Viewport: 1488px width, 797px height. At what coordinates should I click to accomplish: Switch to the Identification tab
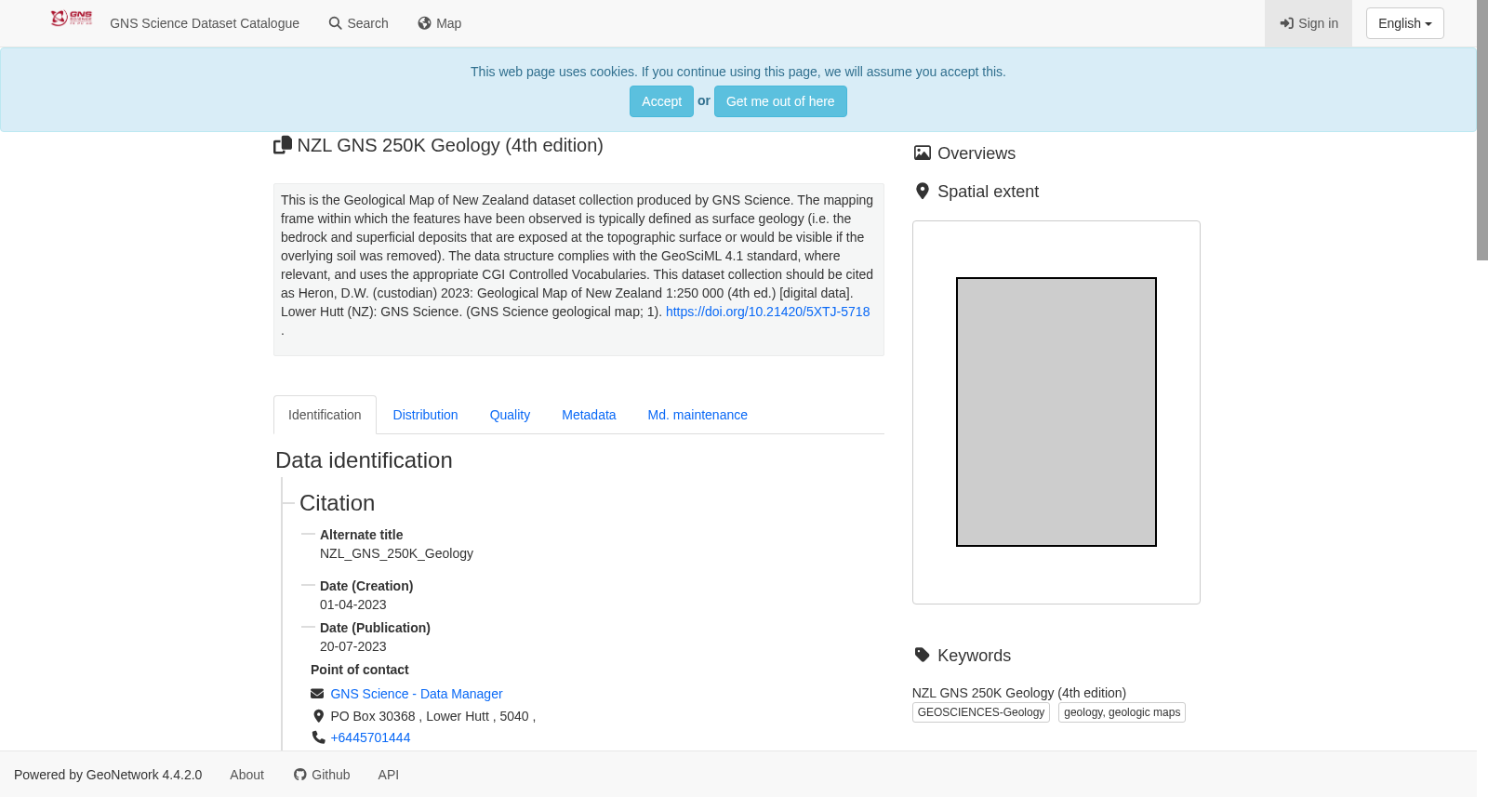click(325, 415)
